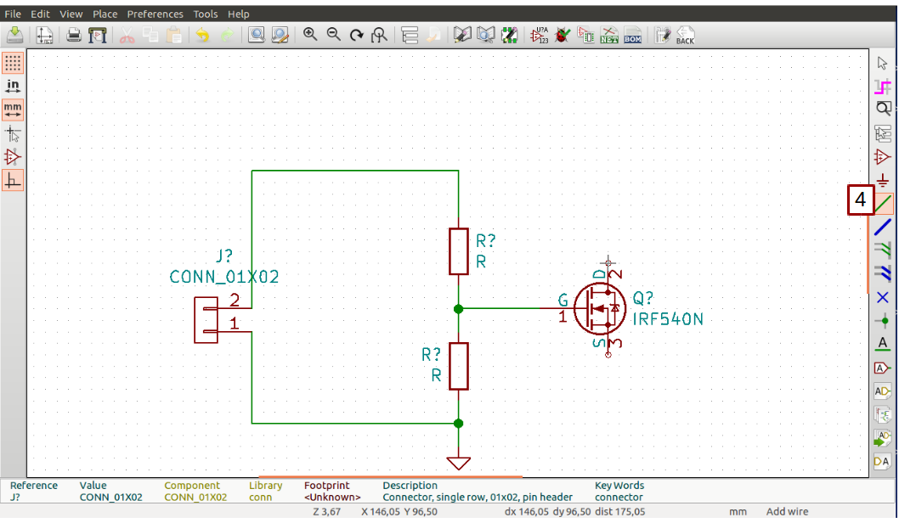Open the Tools menu

[x=205, y=14]
